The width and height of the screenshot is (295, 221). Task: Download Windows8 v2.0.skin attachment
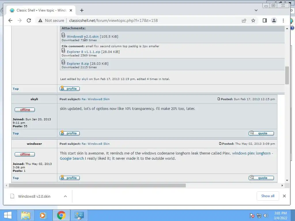(83, 37)
